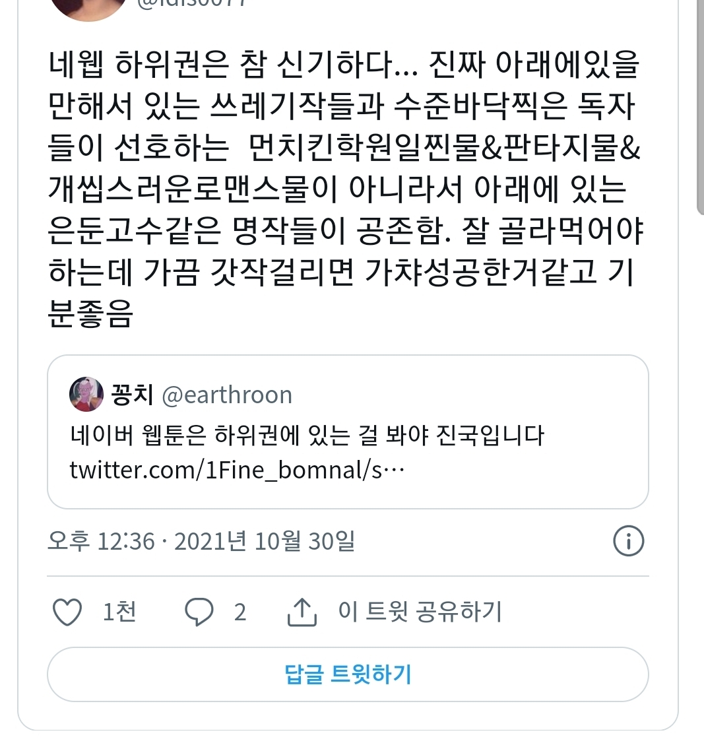Select the reply count showing 2
Viewport: 704px width, 747px height.
pyautogui.click(x=241, y=612)
